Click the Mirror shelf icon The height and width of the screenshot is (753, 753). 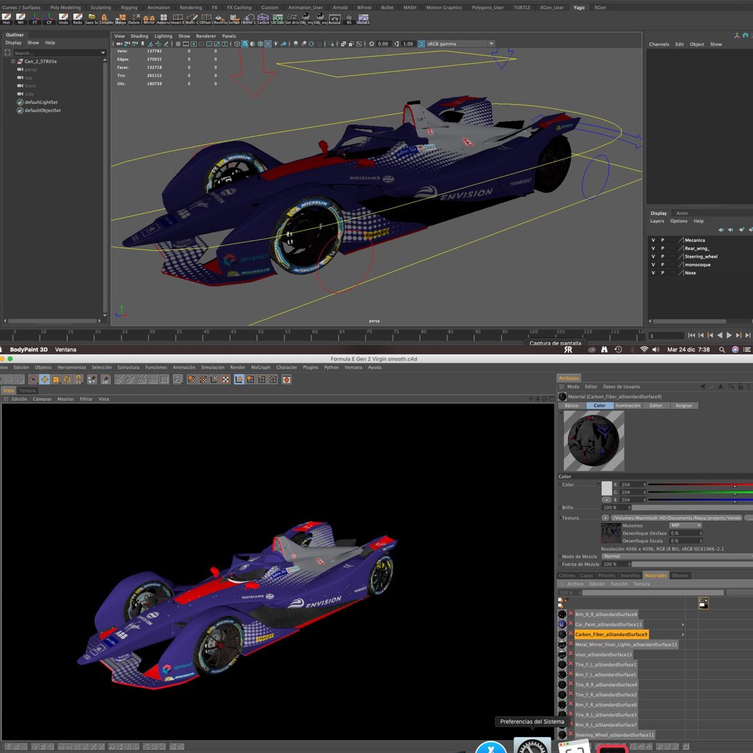(149, 18)
